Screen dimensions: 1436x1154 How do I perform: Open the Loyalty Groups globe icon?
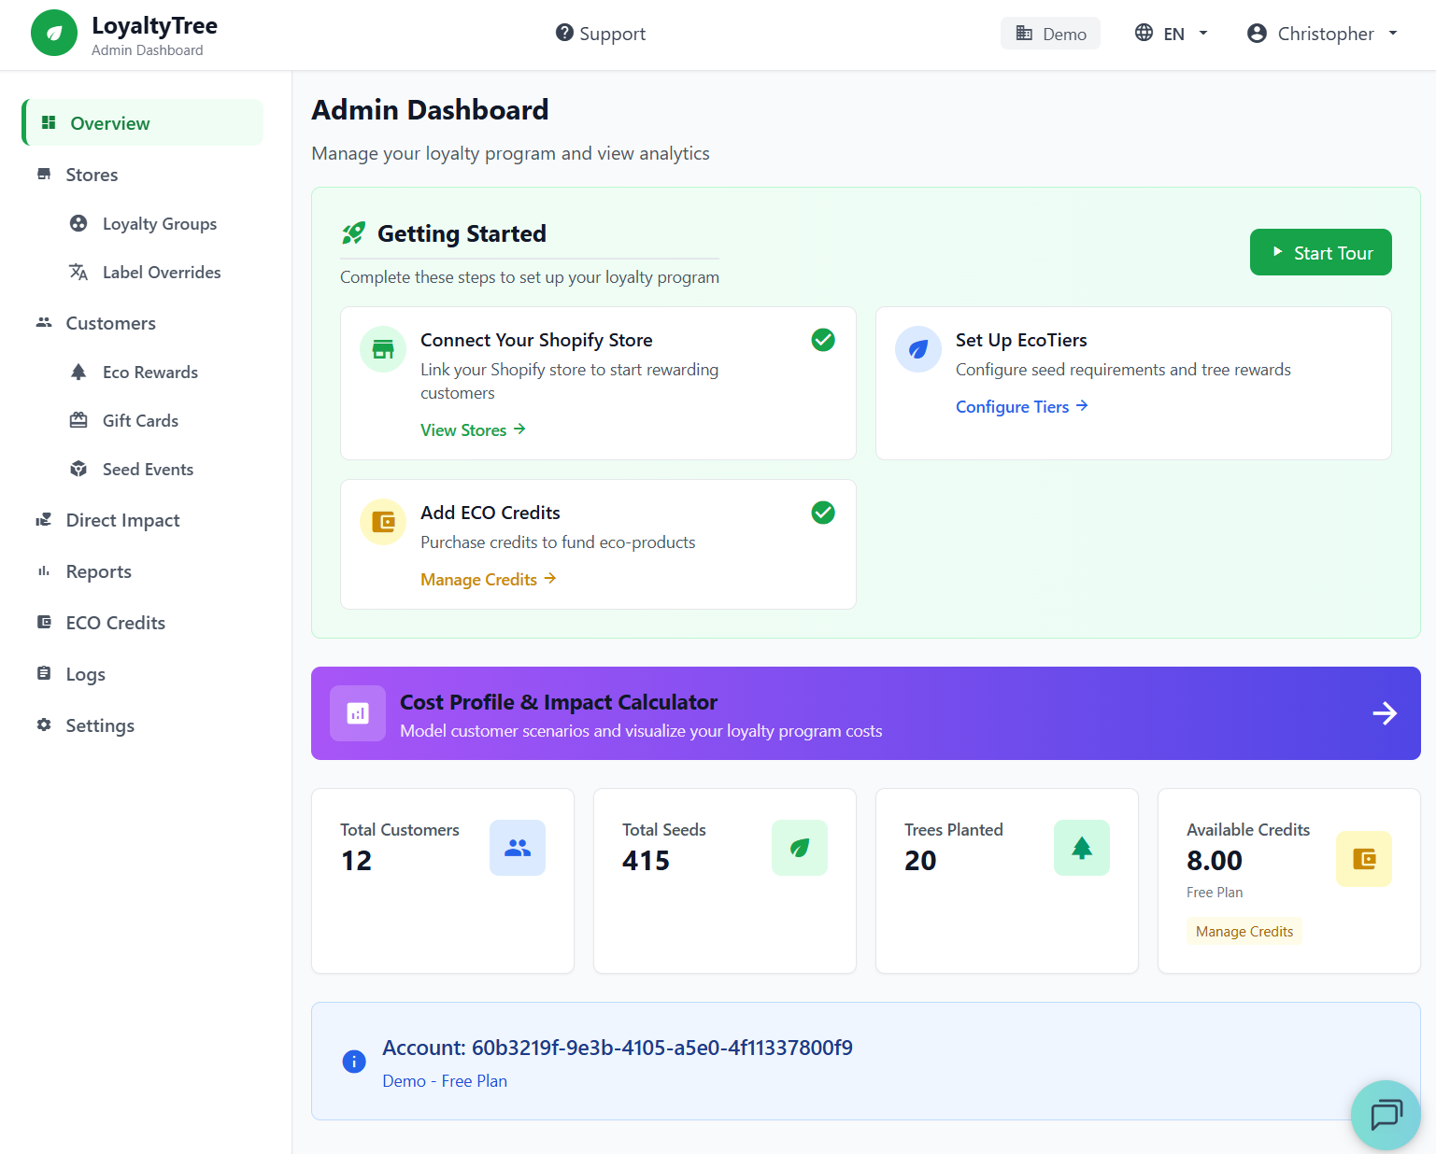point(79,223)
